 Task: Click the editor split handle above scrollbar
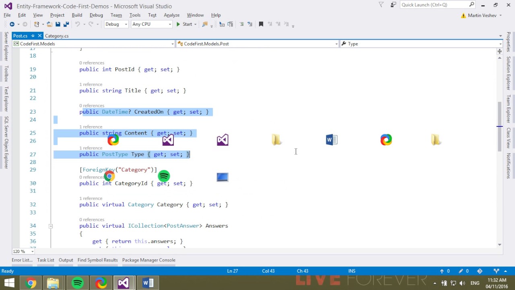pyautogui.click(x=499, y=51)
